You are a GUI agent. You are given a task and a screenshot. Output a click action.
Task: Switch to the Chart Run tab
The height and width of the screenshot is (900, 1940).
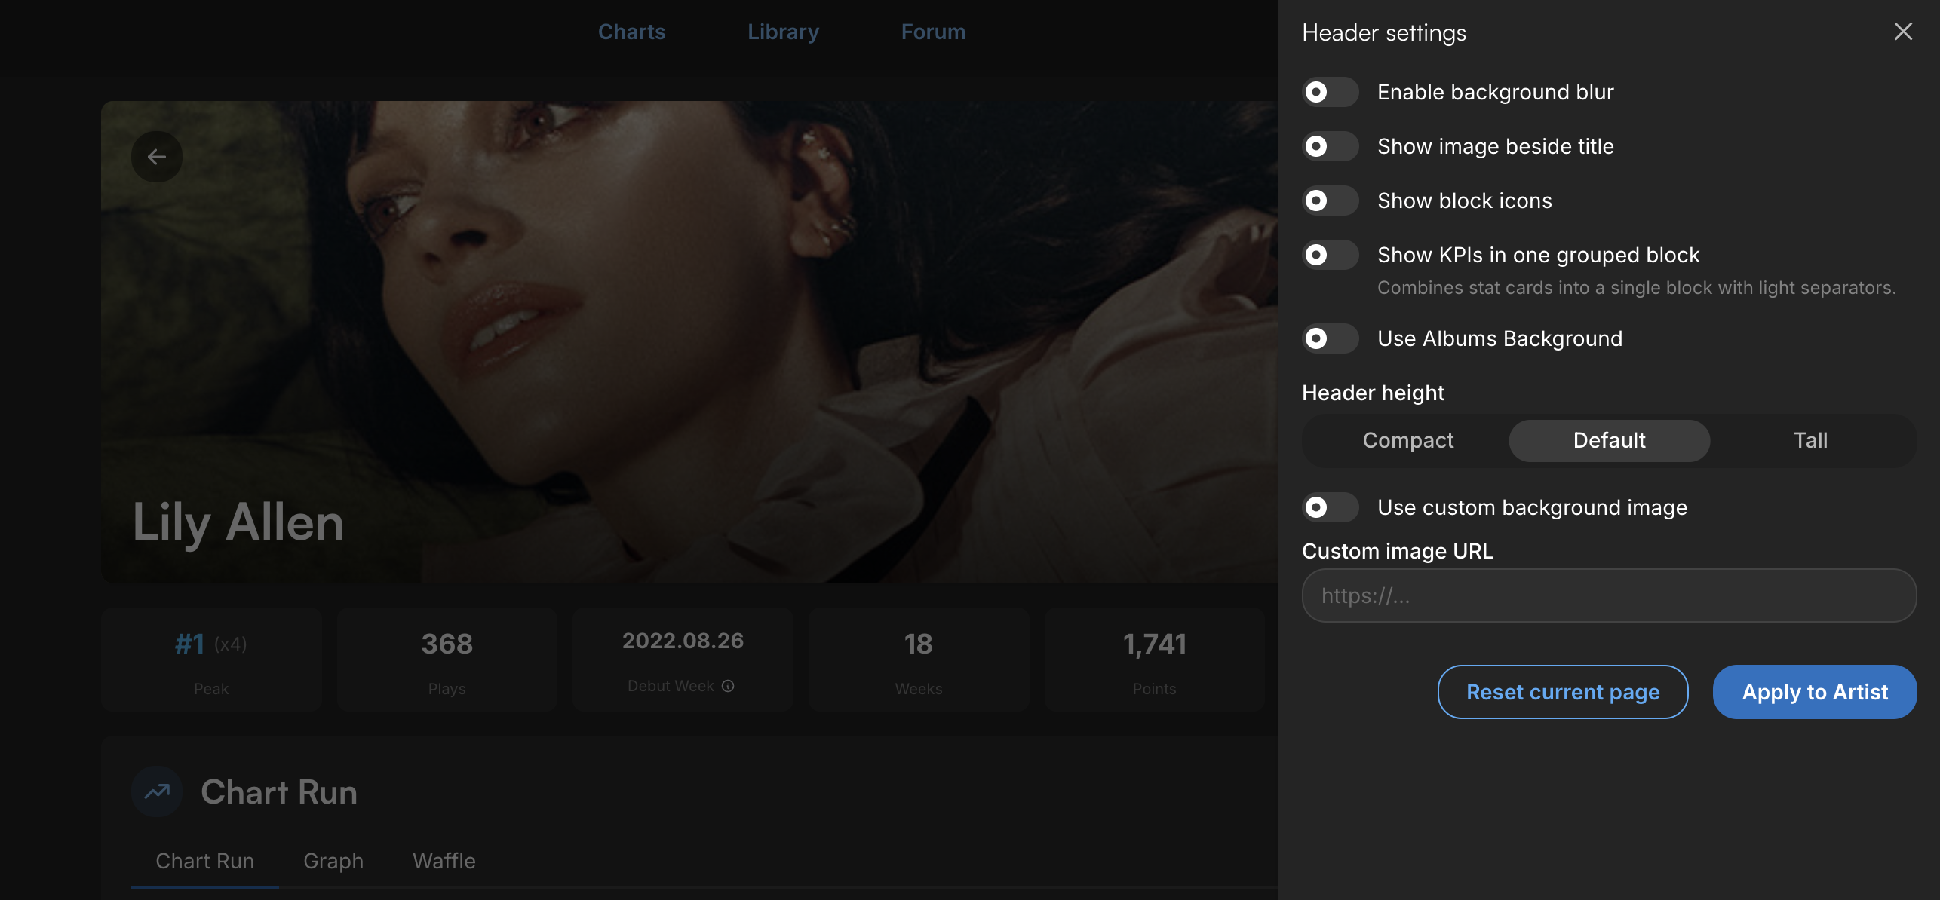click(205, 861)
